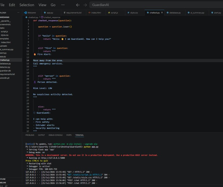The width and height of the screenshot is (223, 187).
Task: Open the overflow menu ellipsis in menu bar
Action: coord(63,5)
